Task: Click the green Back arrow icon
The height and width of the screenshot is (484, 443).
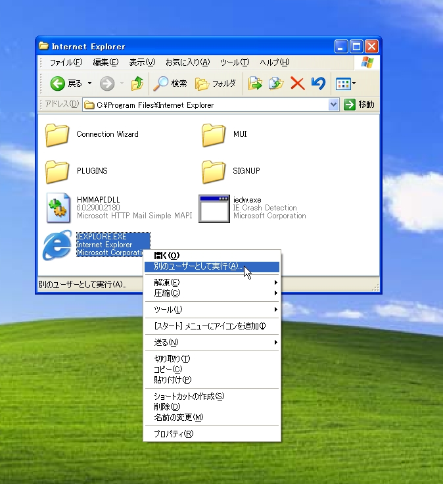Action: [x=57, y=84]
